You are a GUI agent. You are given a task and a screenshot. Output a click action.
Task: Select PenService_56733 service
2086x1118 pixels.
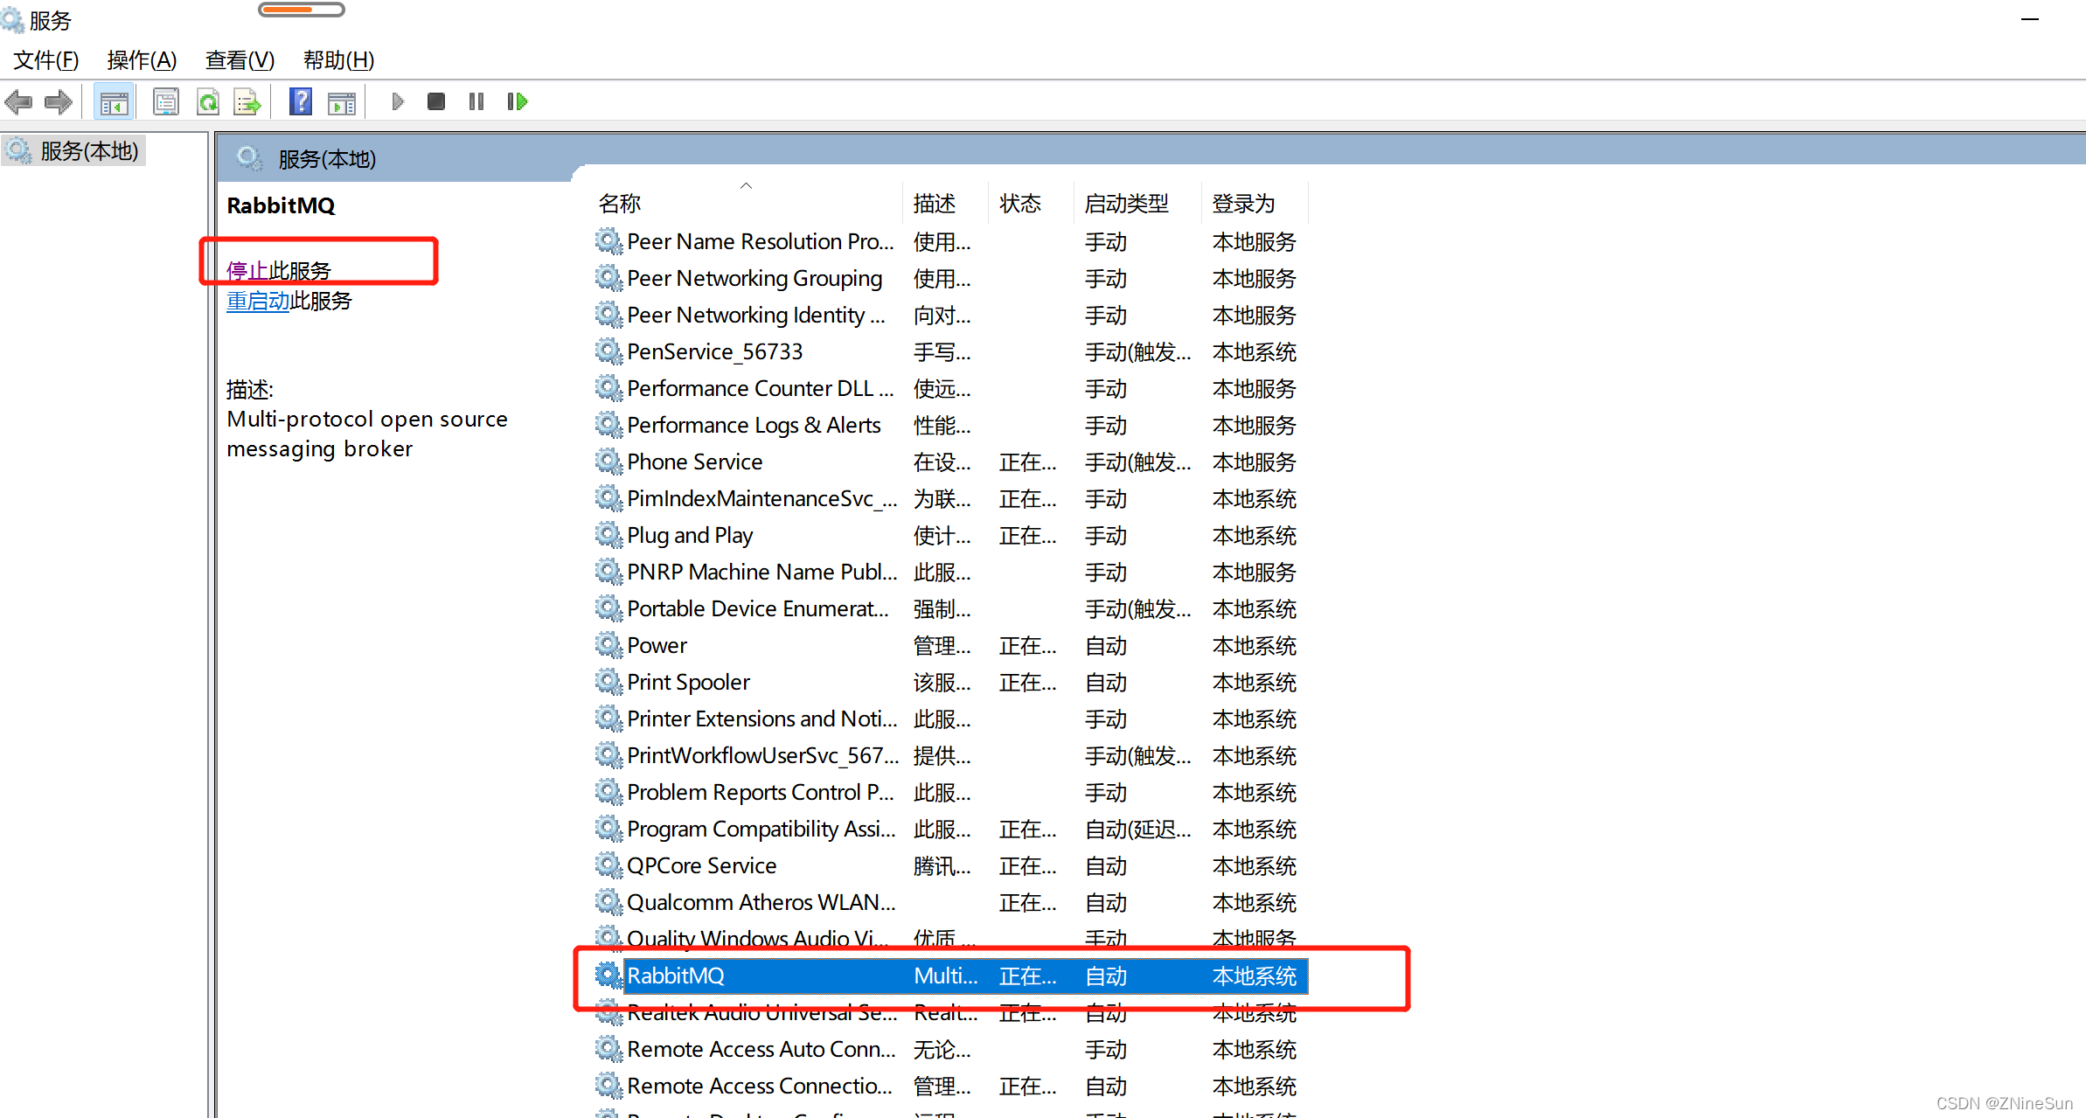tap(951, 351)
